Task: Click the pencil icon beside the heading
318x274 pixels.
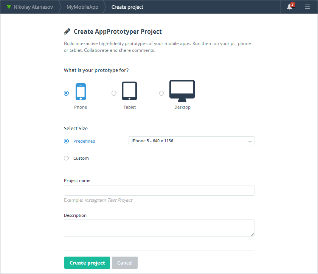Action: point(67,31)
